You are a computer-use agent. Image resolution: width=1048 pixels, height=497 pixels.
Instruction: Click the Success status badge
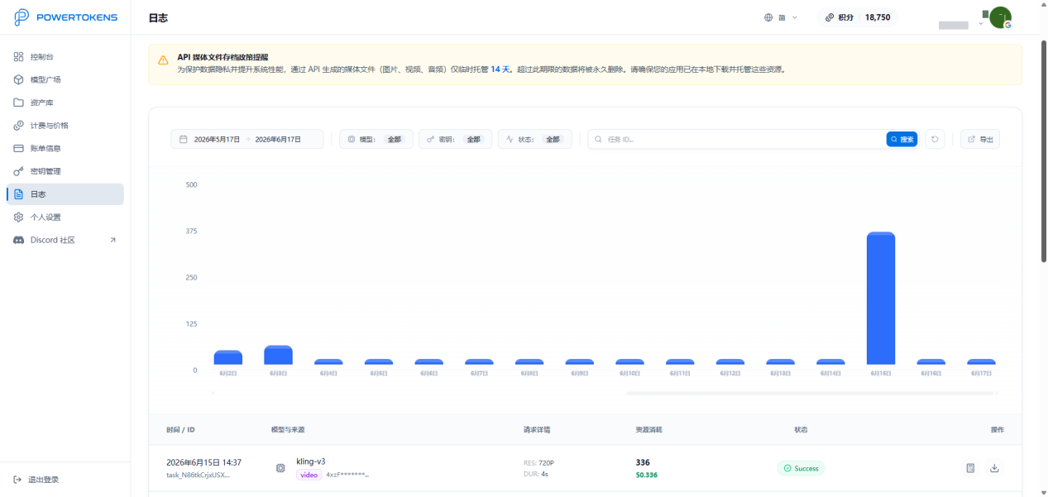(801, 468)
